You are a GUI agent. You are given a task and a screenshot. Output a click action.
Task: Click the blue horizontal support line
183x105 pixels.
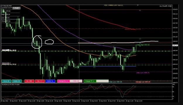(x=108, y=66)
